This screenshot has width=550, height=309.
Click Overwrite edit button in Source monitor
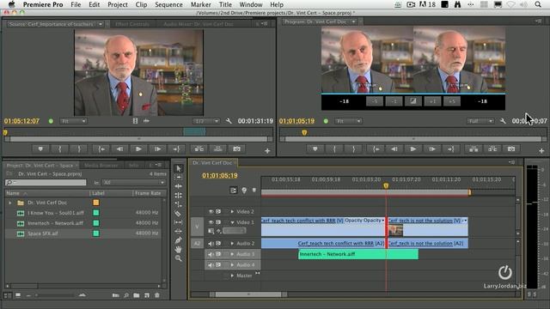pos(217,149)
